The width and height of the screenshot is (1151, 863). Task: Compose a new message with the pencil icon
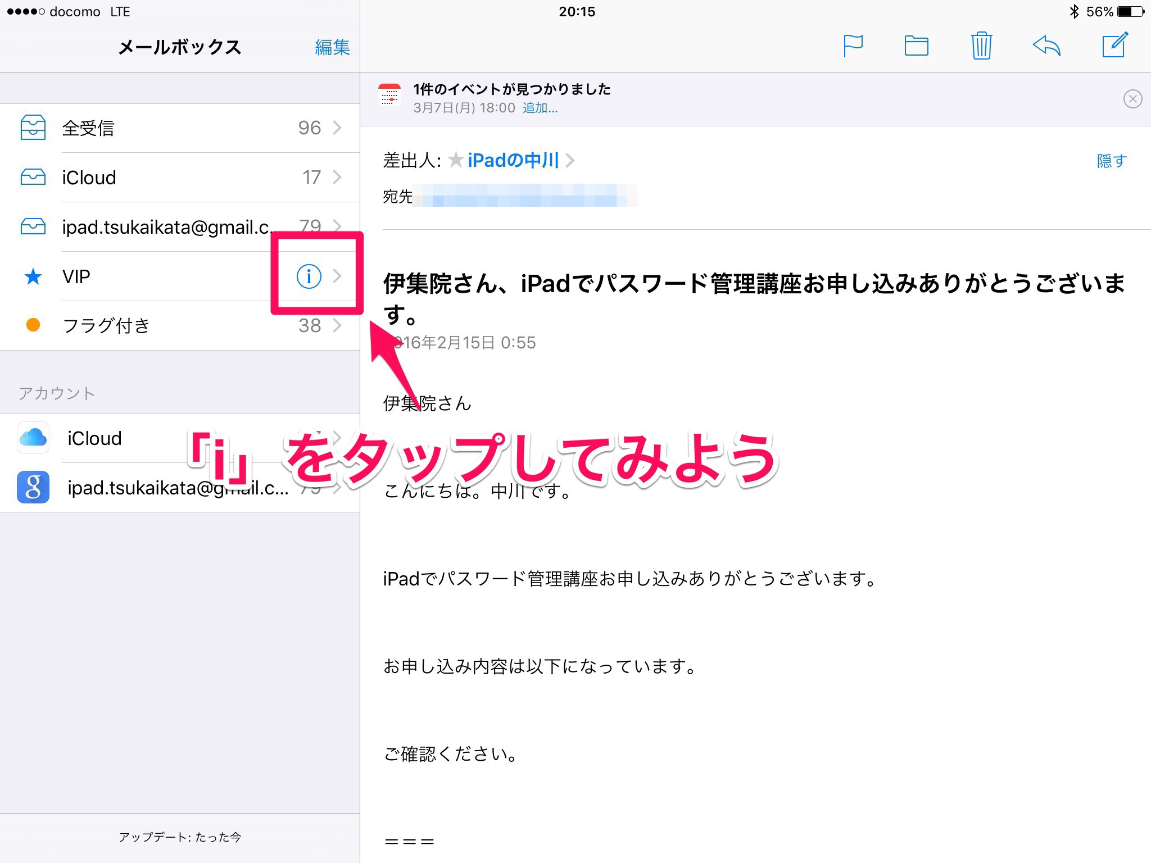click(x=1114, y=45)
